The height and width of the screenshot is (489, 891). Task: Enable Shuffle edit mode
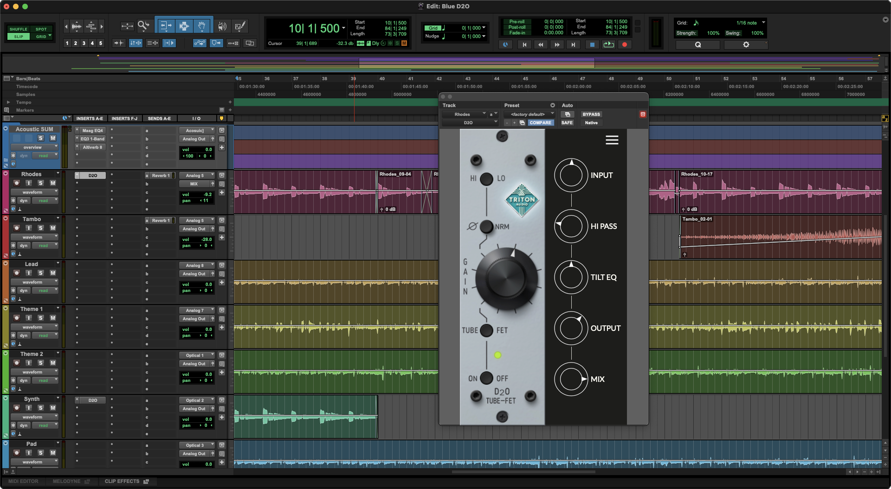[19, 29]
